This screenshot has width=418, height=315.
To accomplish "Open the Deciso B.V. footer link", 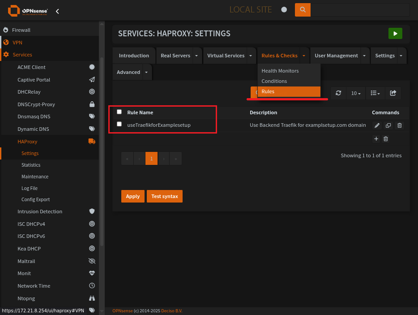I will coord(172,311).
